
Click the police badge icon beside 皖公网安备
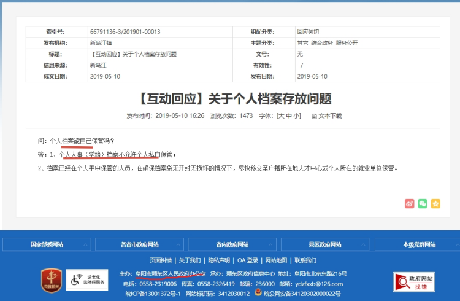pos(277,294)
